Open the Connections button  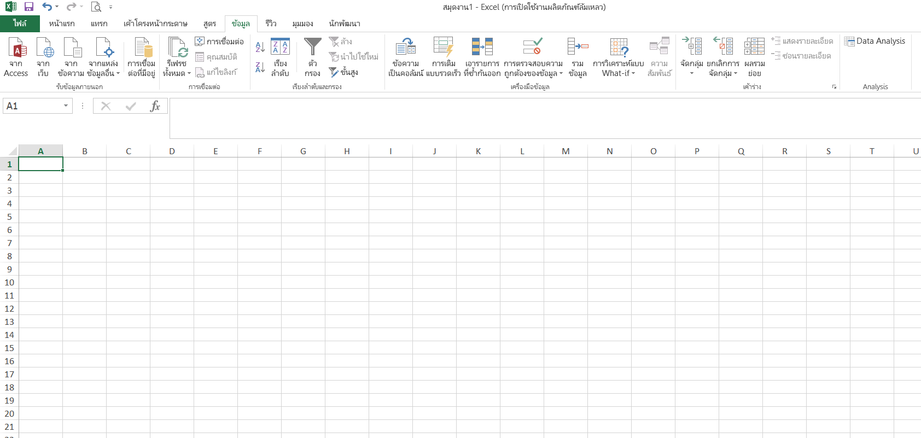pyautogui.click(x=219, y=42)
